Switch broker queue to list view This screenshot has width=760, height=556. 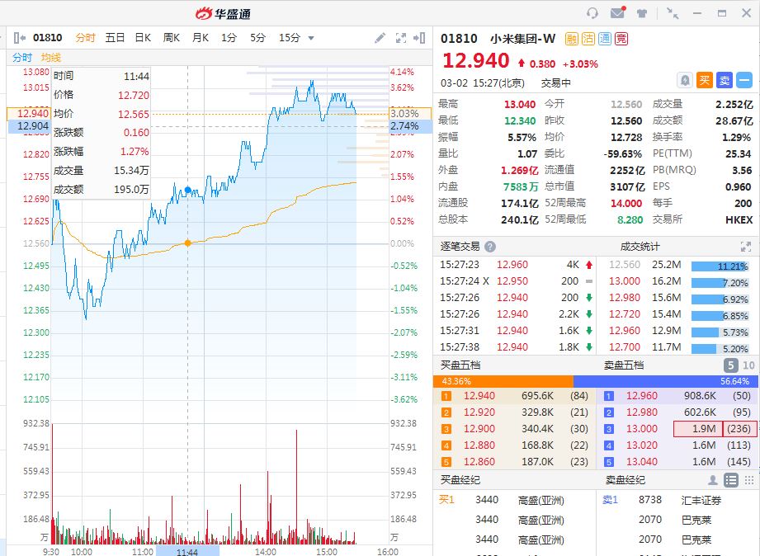coord(731,480)
